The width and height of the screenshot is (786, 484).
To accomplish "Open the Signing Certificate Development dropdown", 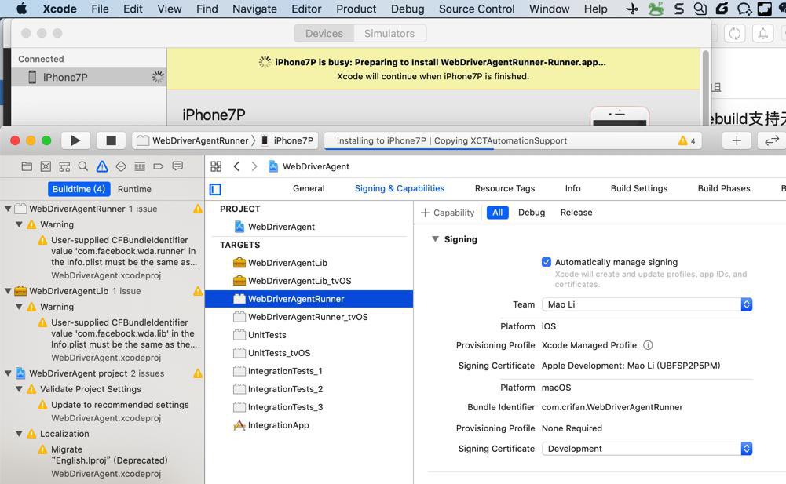I will coord(647,449).
